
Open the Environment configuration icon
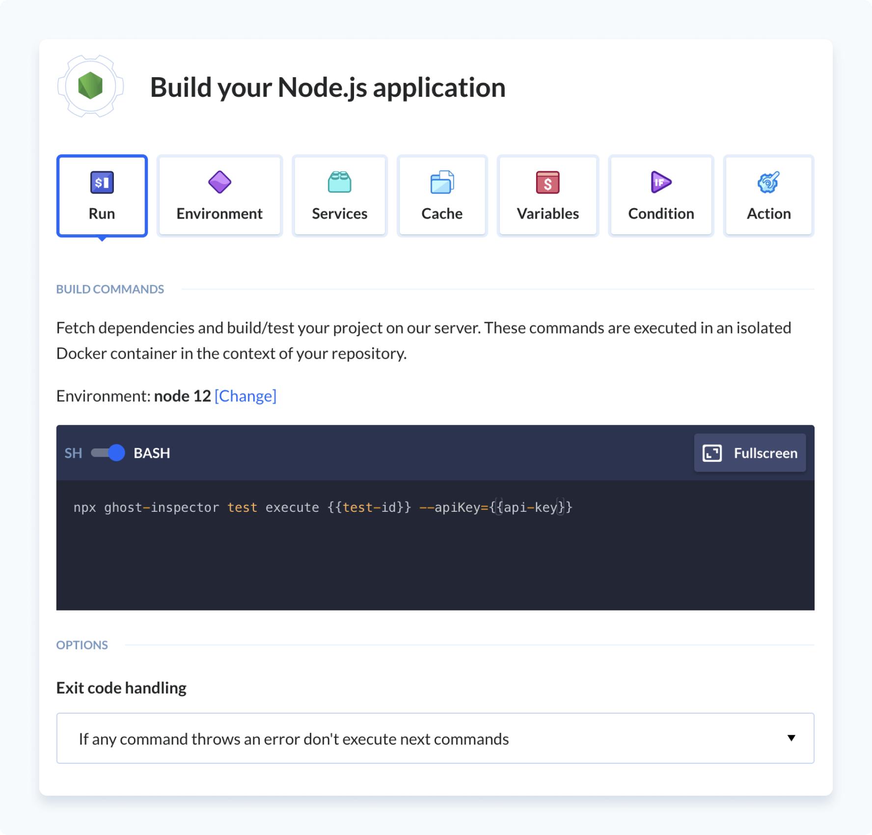219,182
